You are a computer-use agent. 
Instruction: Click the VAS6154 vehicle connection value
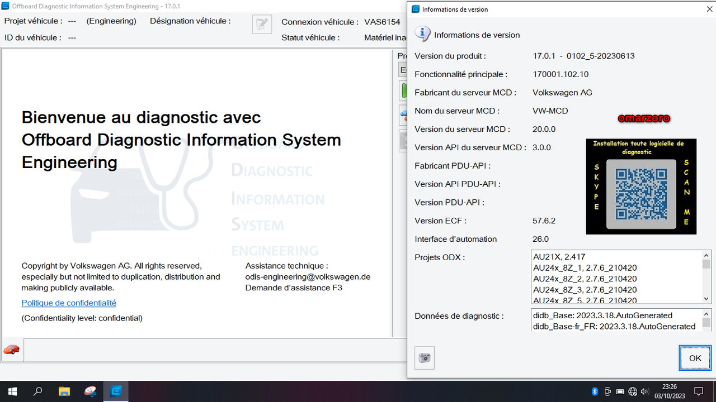point(382,22)
